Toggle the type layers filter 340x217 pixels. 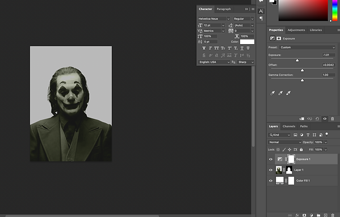(x=308, y=135)
